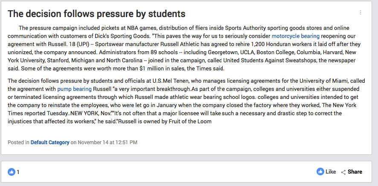The image size is (378, 186).
Task: Click the November 14 at 12:51 PM timestamp
Action: (108, 142)
